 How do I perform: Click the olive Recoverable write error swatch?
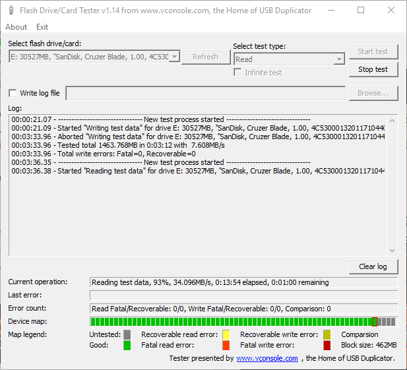click(x=327, y=334)
